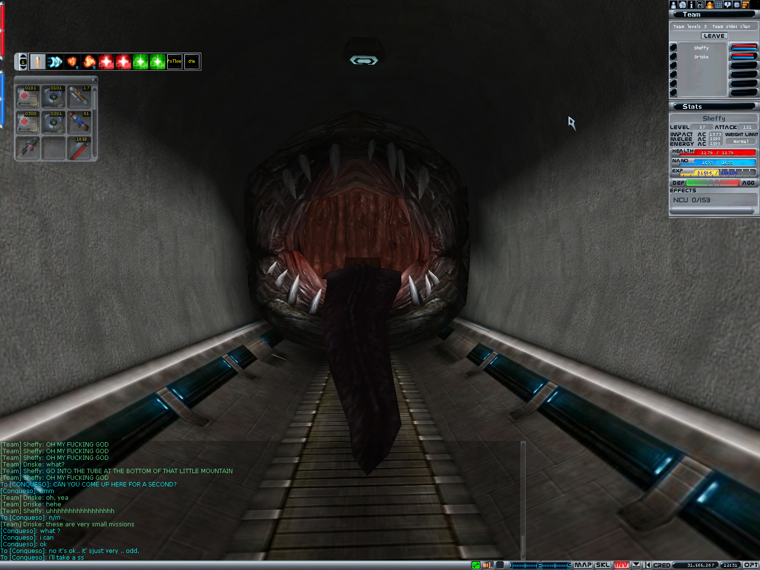
Task: Open the 'i' information panel icon
Action: pos(692,5)
